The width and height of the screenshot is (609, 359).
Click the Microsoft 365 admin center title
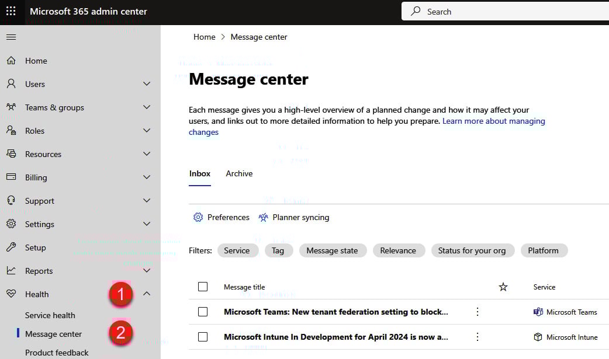point(89,11)
